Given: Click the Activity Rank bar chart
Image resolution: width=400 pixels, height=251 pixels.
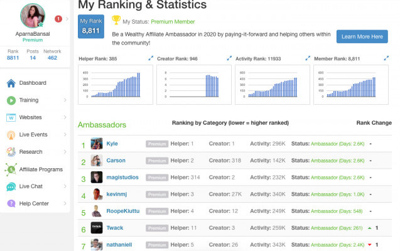Looking at the screenshot, I should click(x=273, y=85).
